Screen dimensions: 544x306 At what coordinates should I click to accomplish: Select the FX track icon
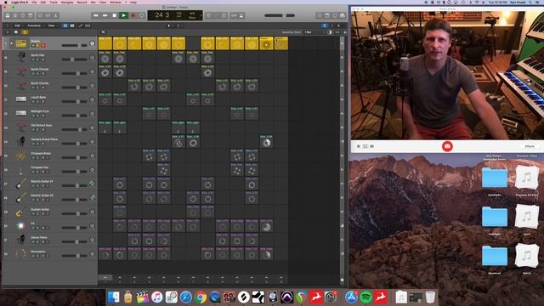pos(20,225)
